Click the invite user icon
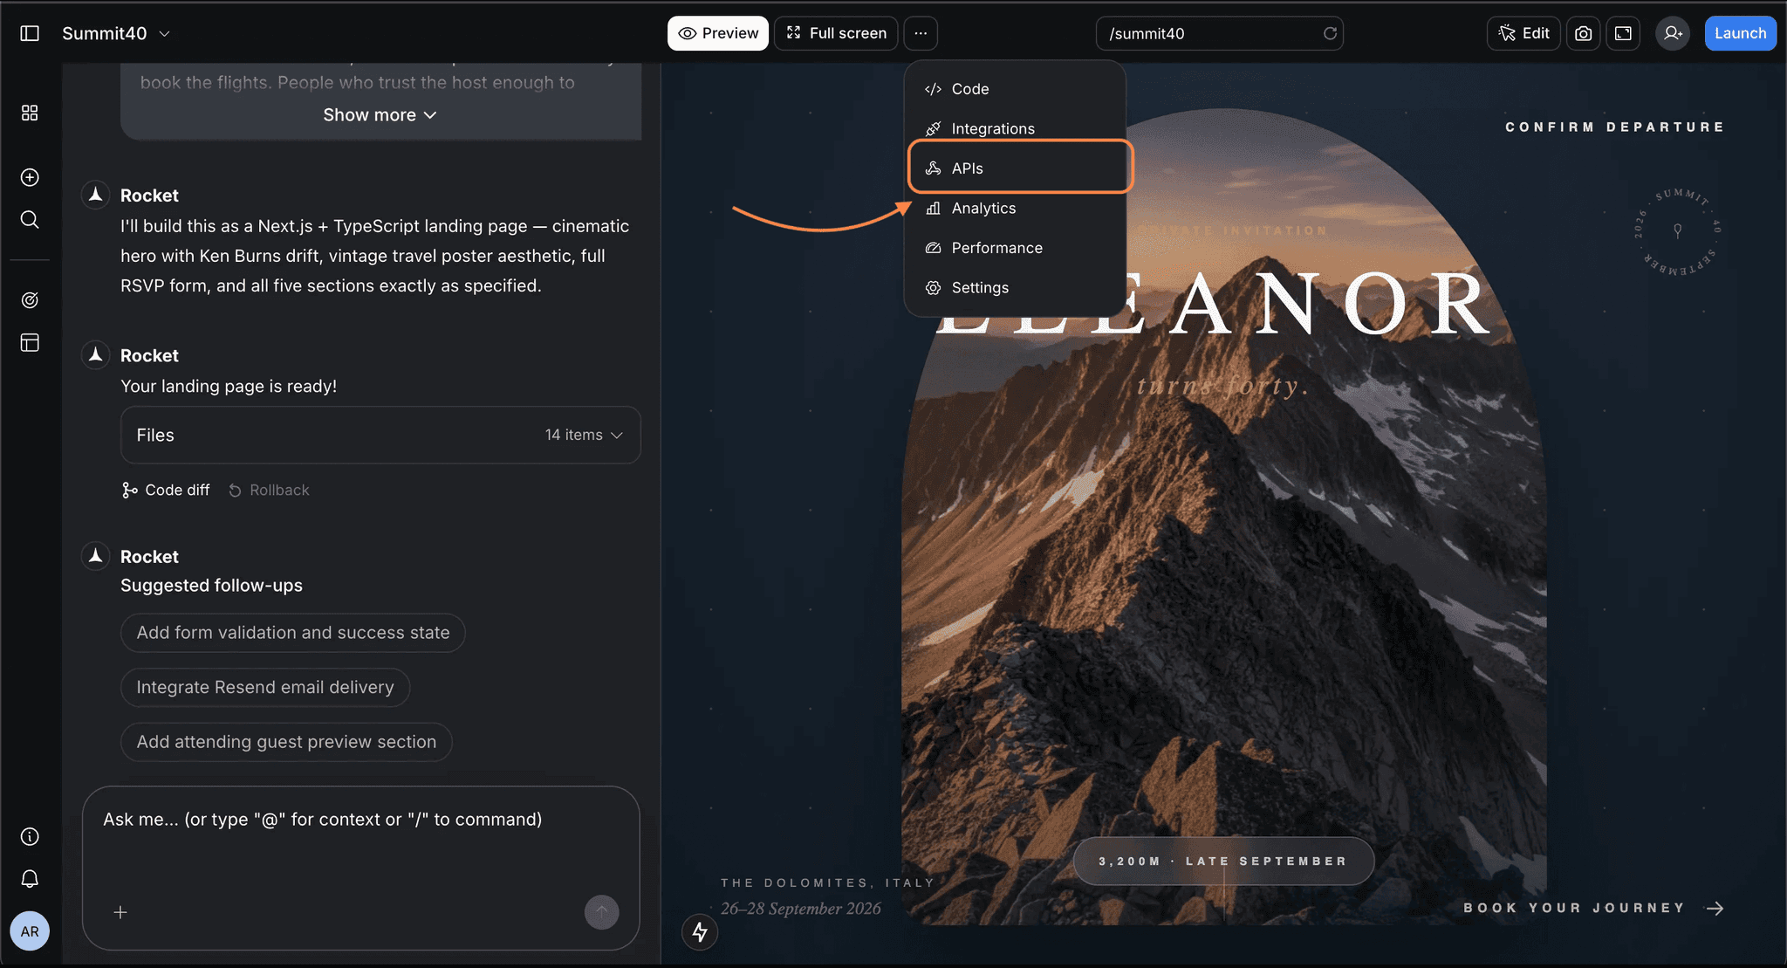This screenshot has height=968, width=1787. [1672, 33]
